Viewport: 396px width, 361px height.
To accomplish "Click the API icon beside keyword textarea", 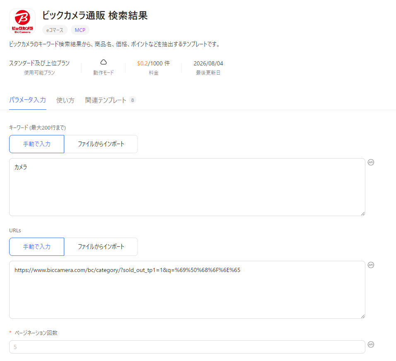I will pos(371,162).
